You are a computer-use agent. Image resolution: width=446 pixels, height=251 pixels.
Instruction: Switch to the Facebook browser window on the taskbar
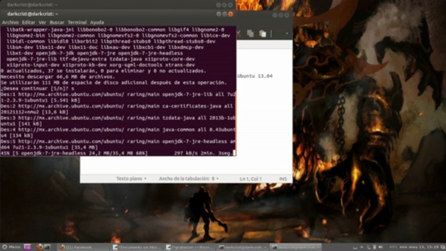click(84, 247)
